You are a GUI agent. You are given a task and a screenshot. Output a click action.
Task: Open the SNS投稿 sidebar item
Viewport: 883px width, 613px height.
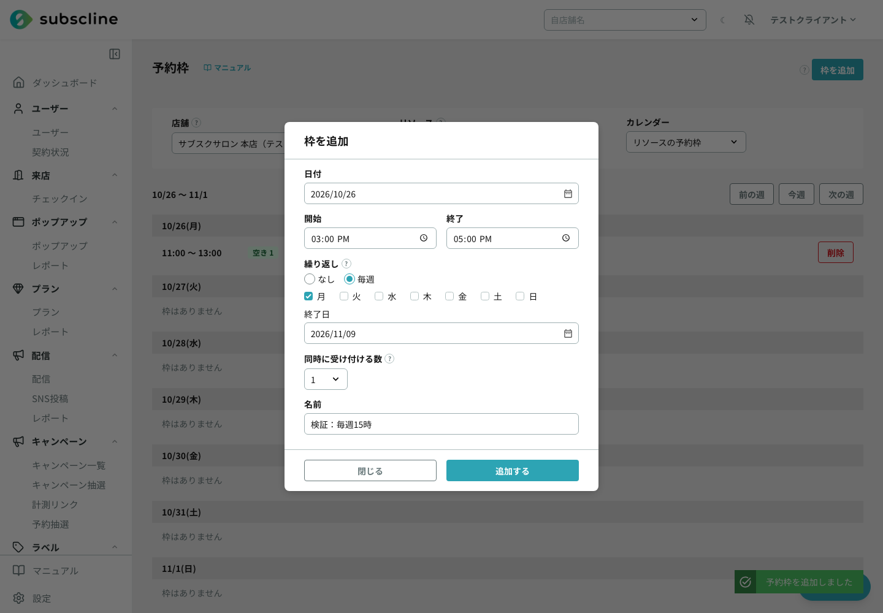[x=50, y=398]
